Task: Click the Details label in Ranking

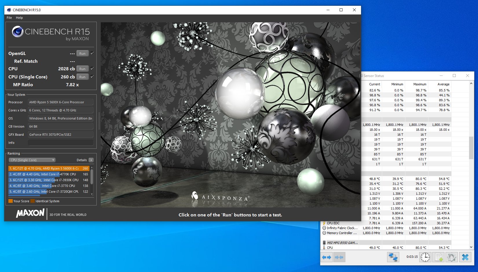Action: [x=82, y=160]
